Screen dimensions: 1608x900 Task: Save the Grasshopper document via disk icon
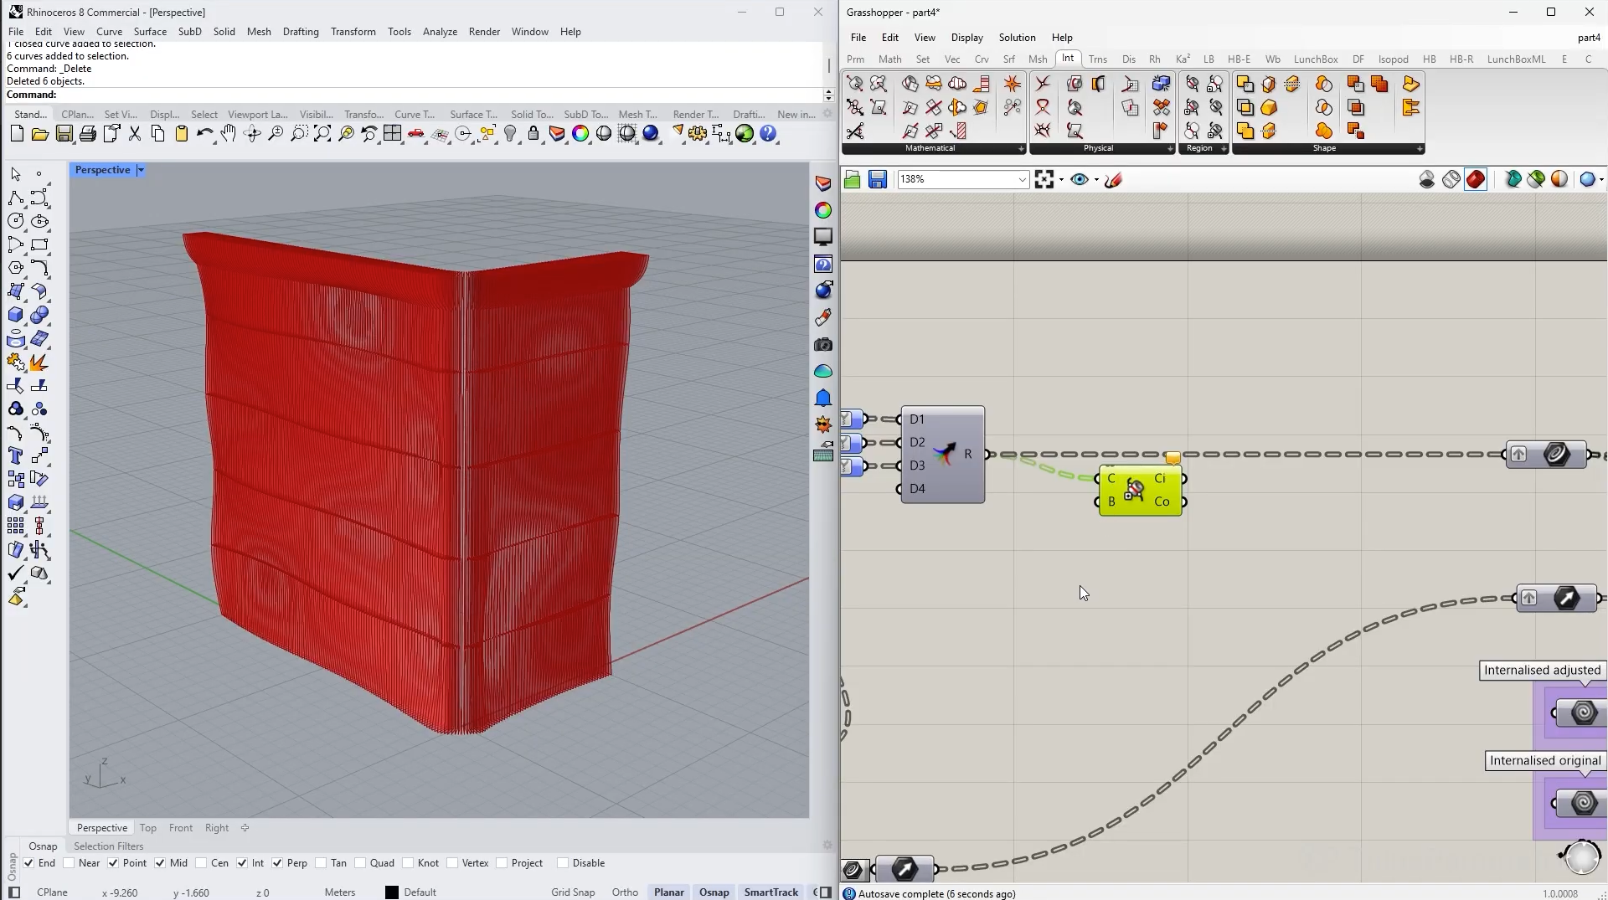click(x=877, y=179)
